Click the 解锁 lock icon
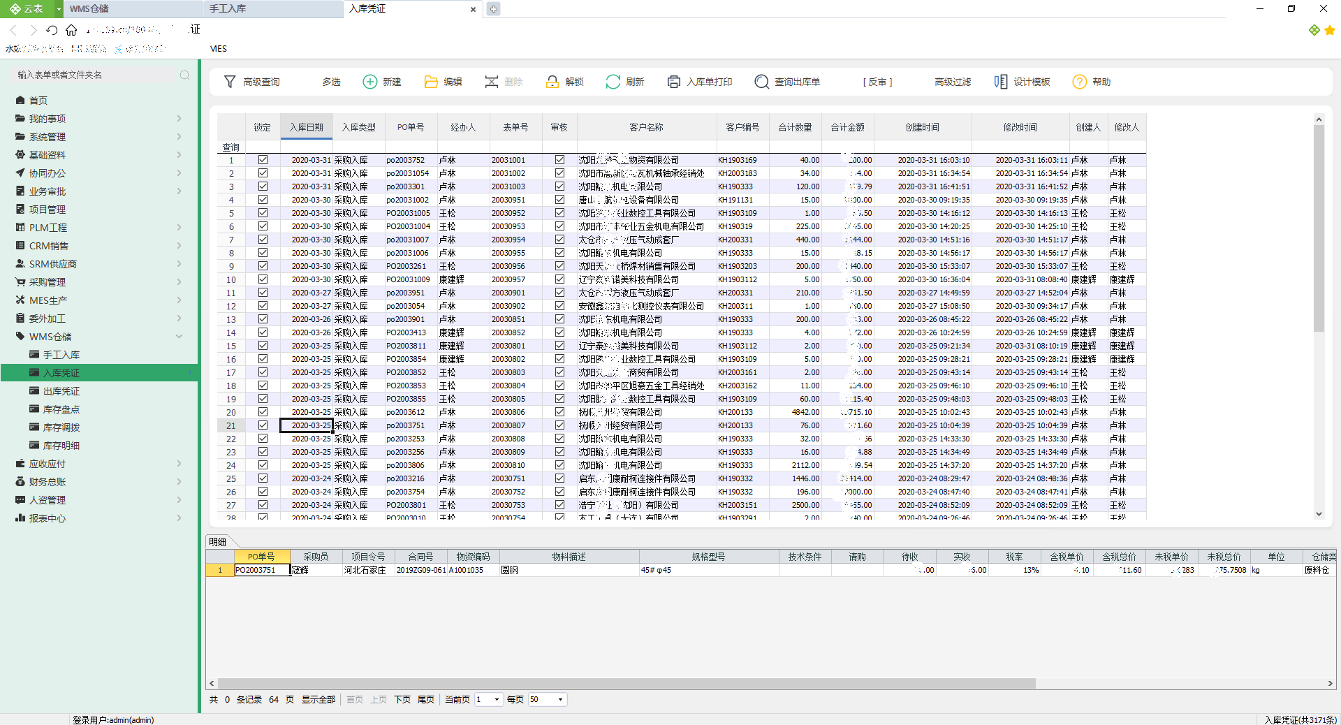Image resolution: width=1341 pixels, height=725 pixels. pyautogui.click(x=552, y=82)
